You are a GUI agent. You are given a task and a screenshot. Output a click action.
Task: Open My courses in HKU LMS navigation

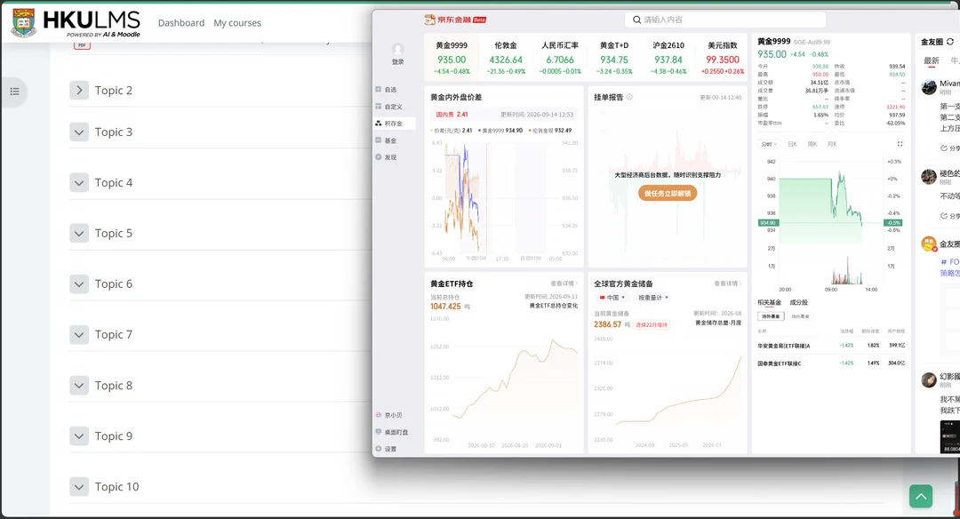click(x=237, y=22)
